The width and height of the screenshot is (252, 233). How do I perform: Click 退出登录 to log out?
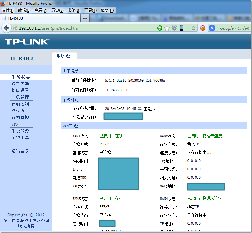pyautogui.click(x=20, y=151)
